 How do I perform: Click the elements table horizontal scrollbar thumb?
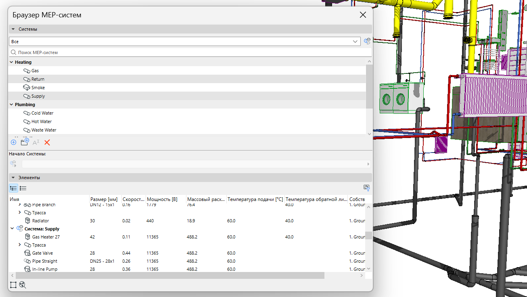click(x=169, y=275)
